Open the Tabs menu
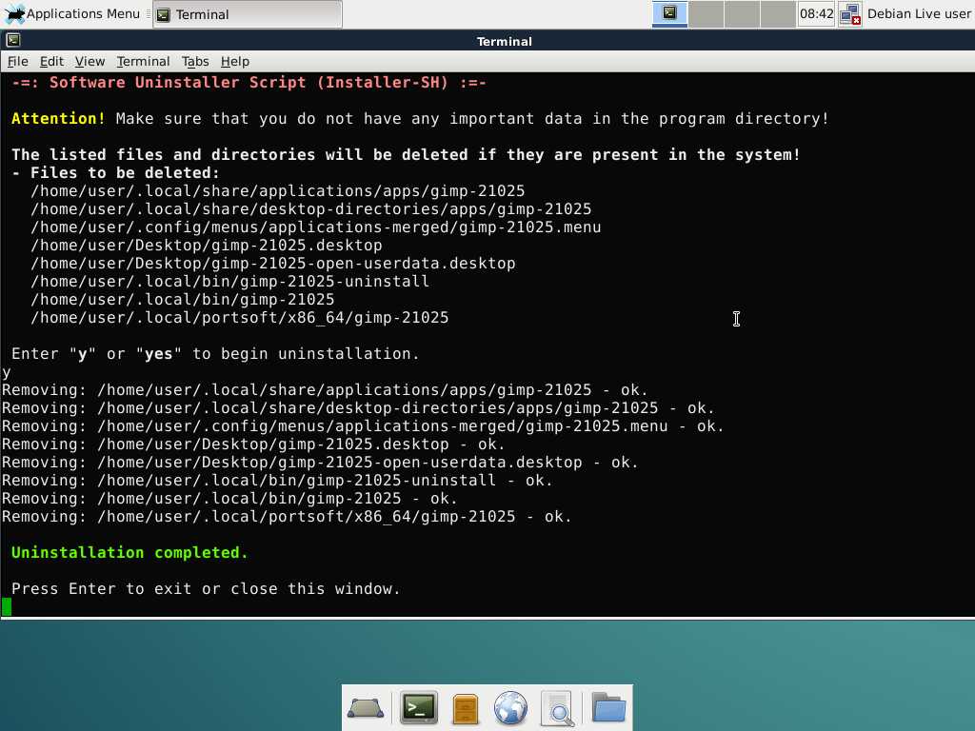The width and height of the screenshot is (975, 731). pos(195,61)
